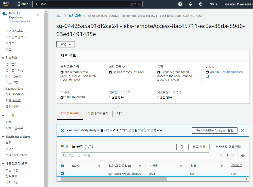
Task: Open the notifications bell
Action: click(190, 4)
